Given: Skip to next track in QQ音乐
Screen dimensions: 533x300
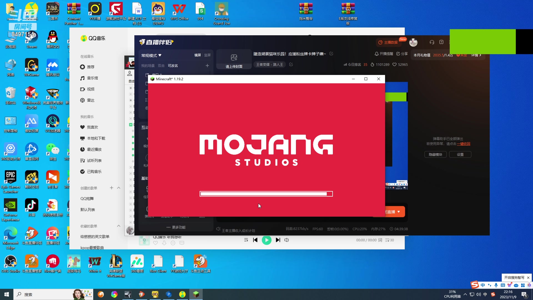Looking at the screenshot, I should (278, 240).
